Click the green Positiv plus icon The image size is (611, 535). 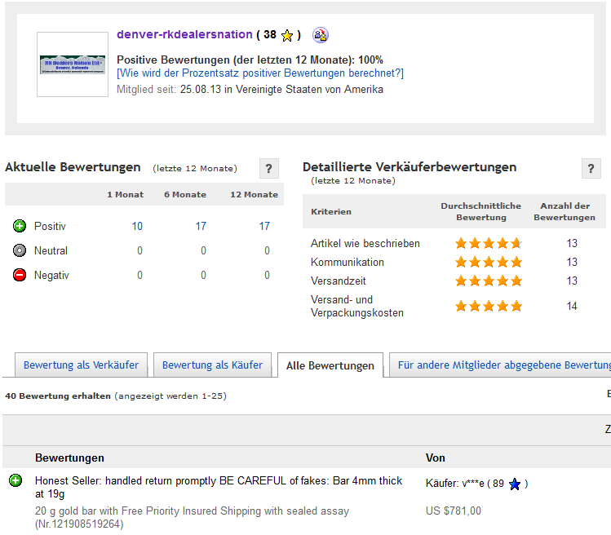point(20,226)
